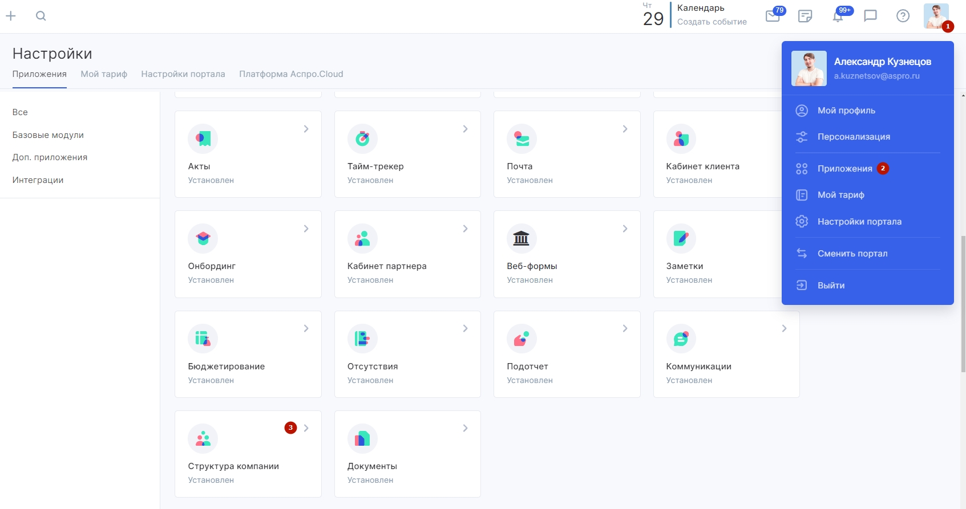Click the user avatar in the top bar
The height and width of the screenshot is (509, 966).
tap(936, 16)
